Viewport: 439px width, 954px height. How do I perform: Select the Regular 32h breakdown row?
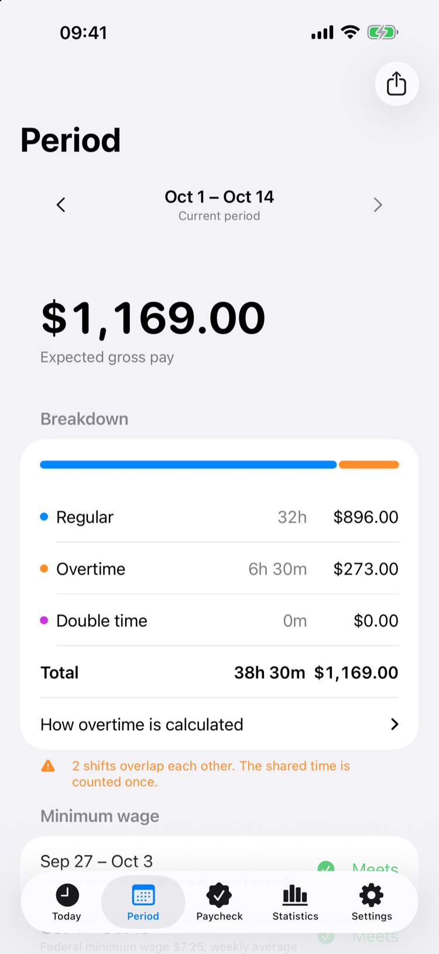coord(220,517)
